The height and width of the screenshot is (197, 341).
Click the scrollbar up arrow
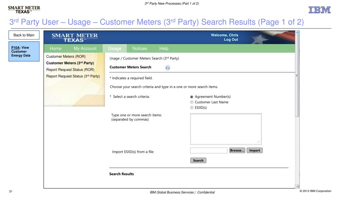[x=297, y=32]
